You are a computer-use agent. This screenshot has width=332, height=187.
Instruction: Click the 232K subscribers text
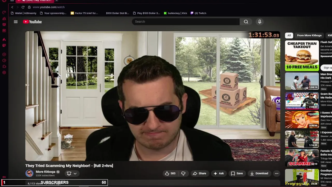45,176
